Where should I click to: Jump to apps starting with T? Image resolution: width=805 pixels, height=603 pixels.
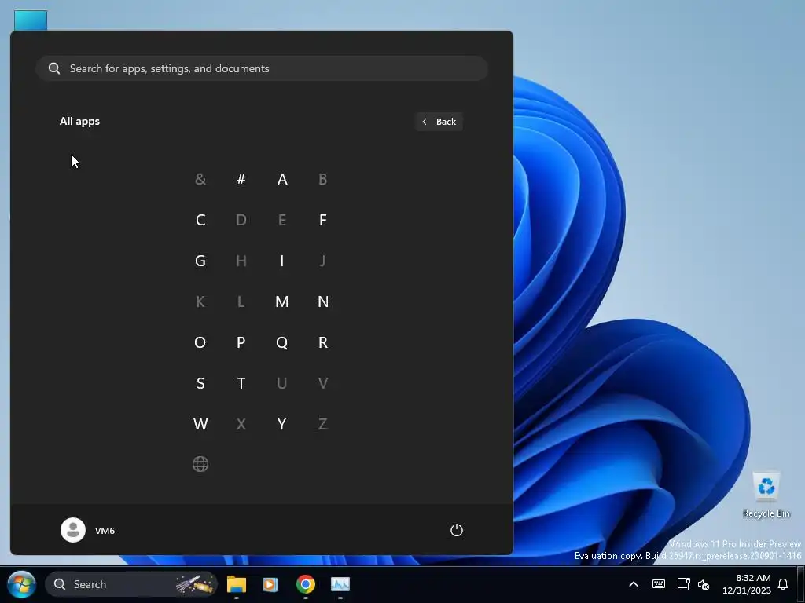point(241,383)
